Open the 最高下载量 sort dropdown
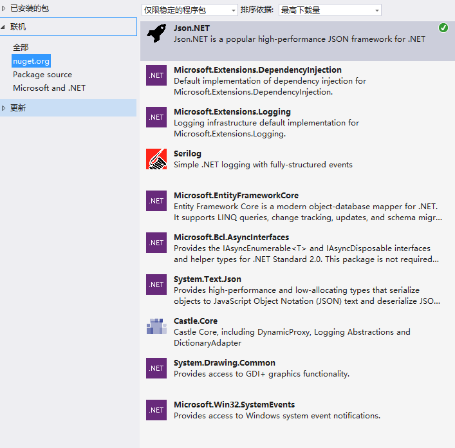Image resolution: width=455 pixels, height=448 pixels. 330,10
